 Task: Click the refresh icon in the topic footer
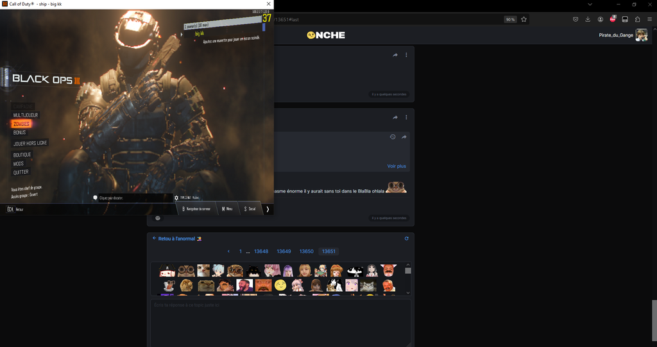coord(406,239)
